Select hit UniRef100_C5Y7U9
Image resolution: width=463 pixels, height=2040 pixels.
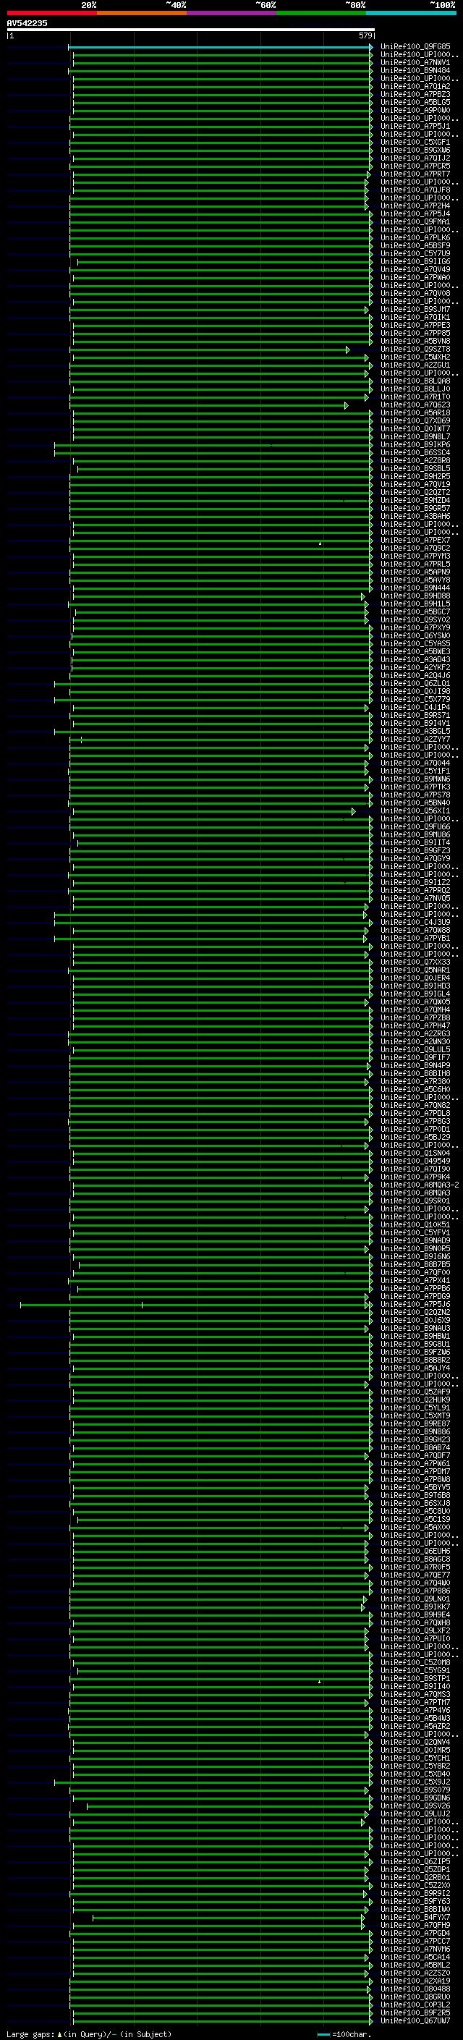[415, 253]
